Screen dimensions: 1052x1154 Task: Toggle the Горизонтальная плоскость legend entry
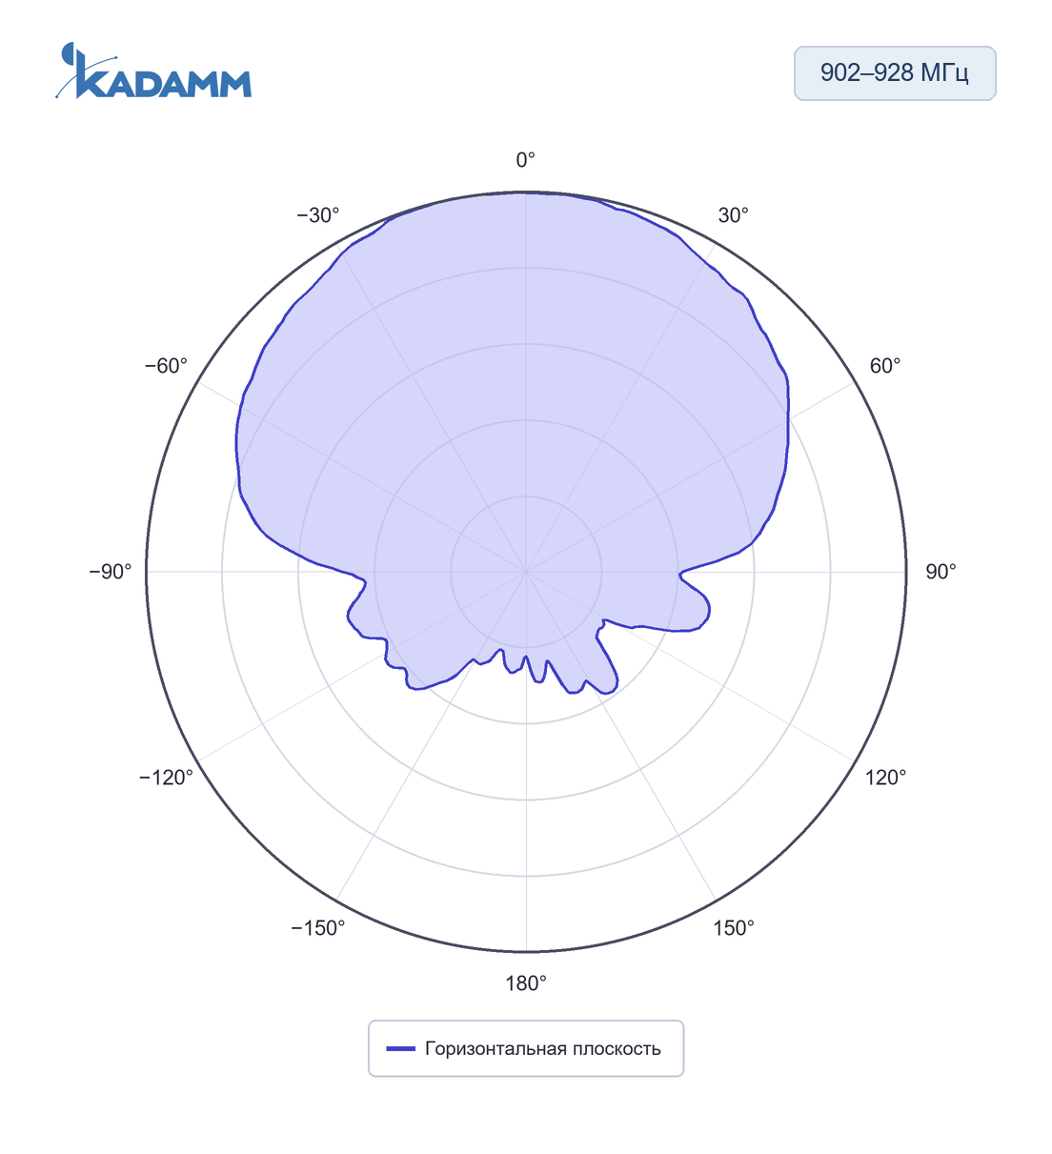(526, 1048)
